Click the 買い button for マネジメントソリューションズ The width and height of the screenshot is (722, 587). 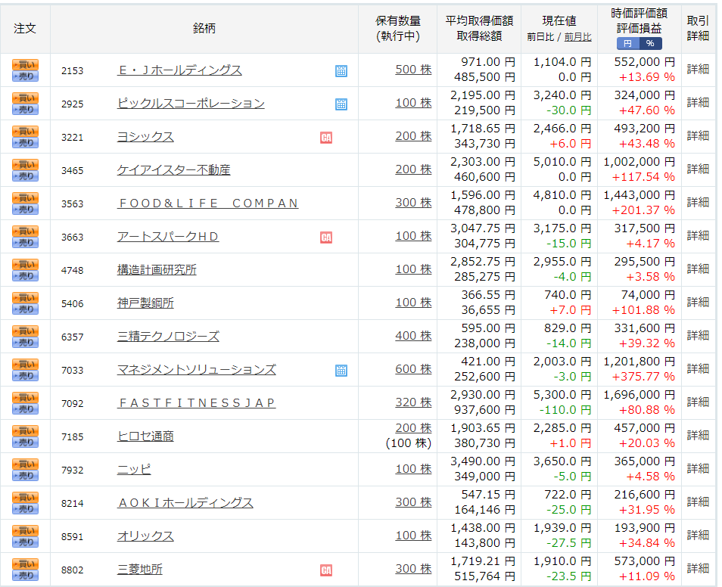tap(25, 364)
